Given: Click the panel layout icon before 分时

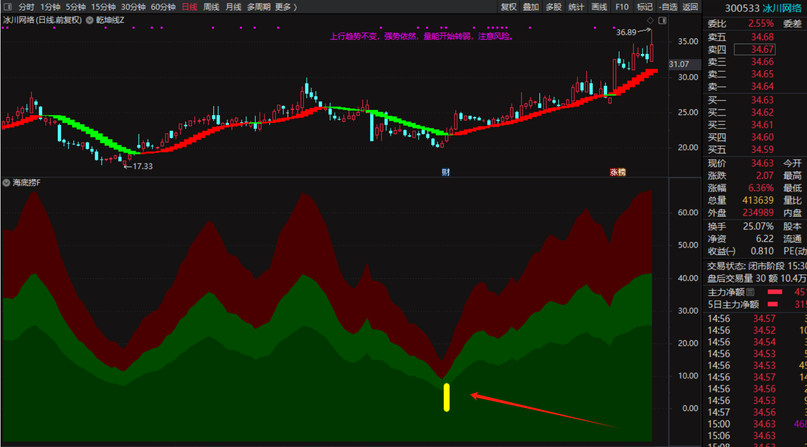Looking at the screenshot, I should click(x=7, y=7).
